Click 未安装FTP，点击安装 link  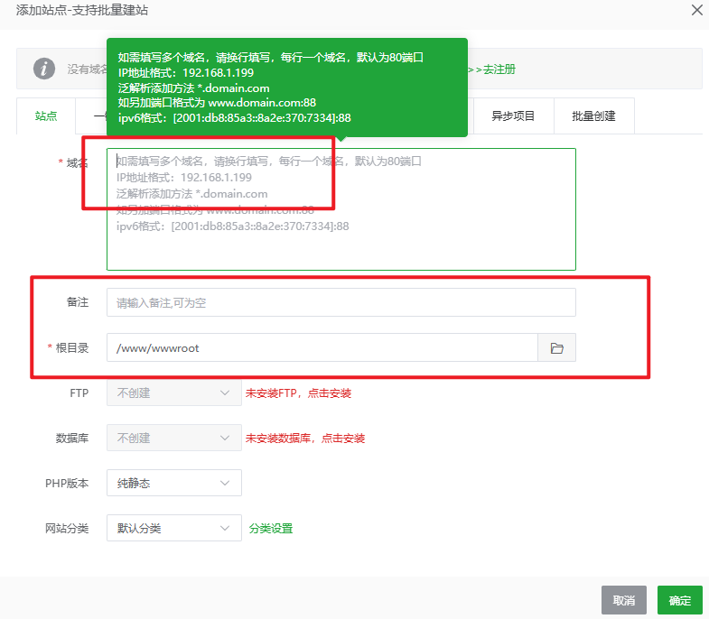pyautogui.click(x=298, y=393)
